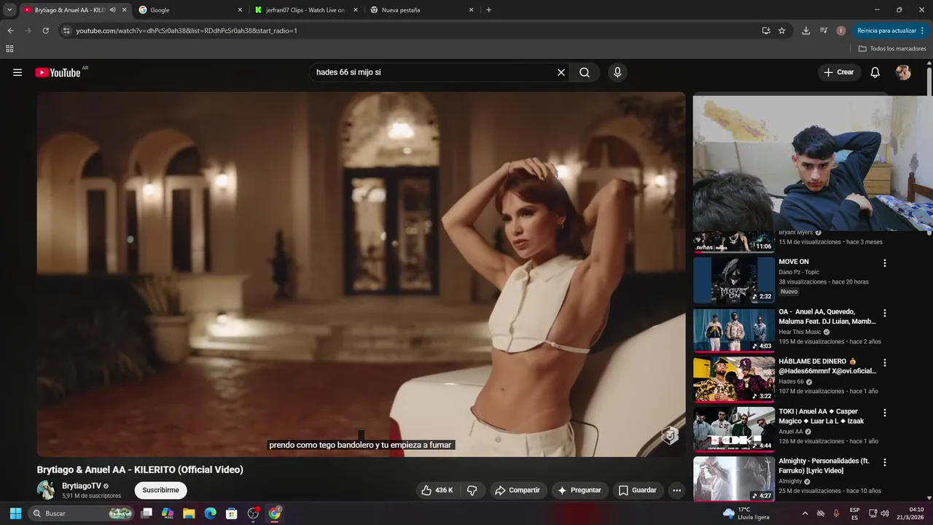Open Chrome downloads icon

(x=805, y=31)
